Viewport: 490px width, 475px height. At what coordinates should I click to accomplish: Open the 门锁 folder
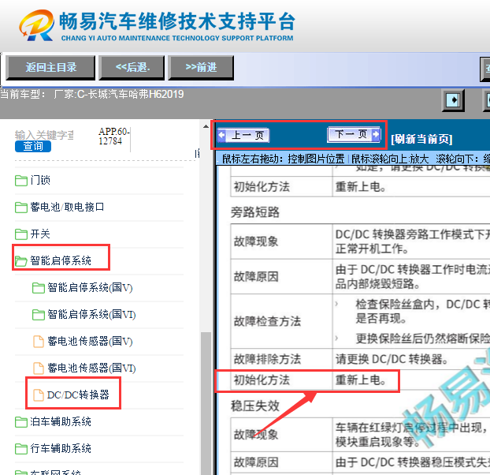[40, 180]
